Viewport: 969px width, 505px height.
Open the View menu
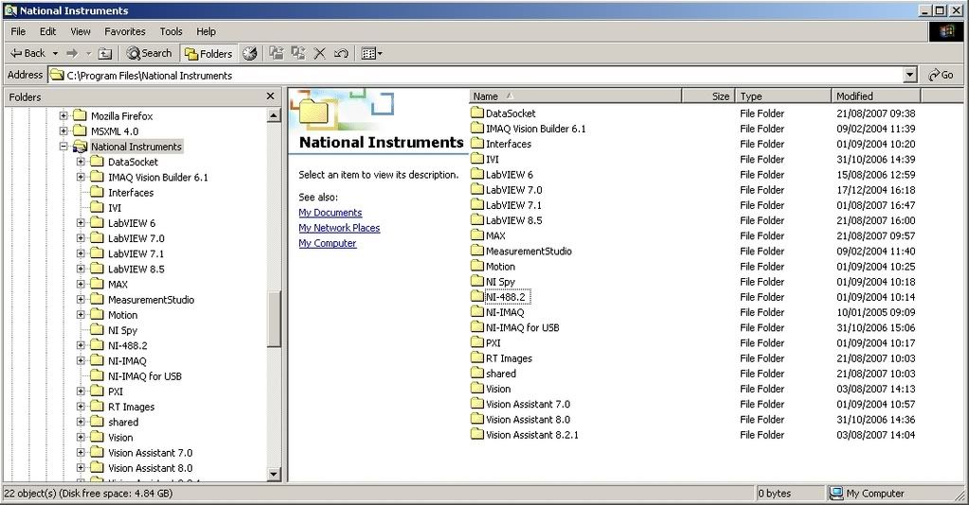[x=81, y=31]
